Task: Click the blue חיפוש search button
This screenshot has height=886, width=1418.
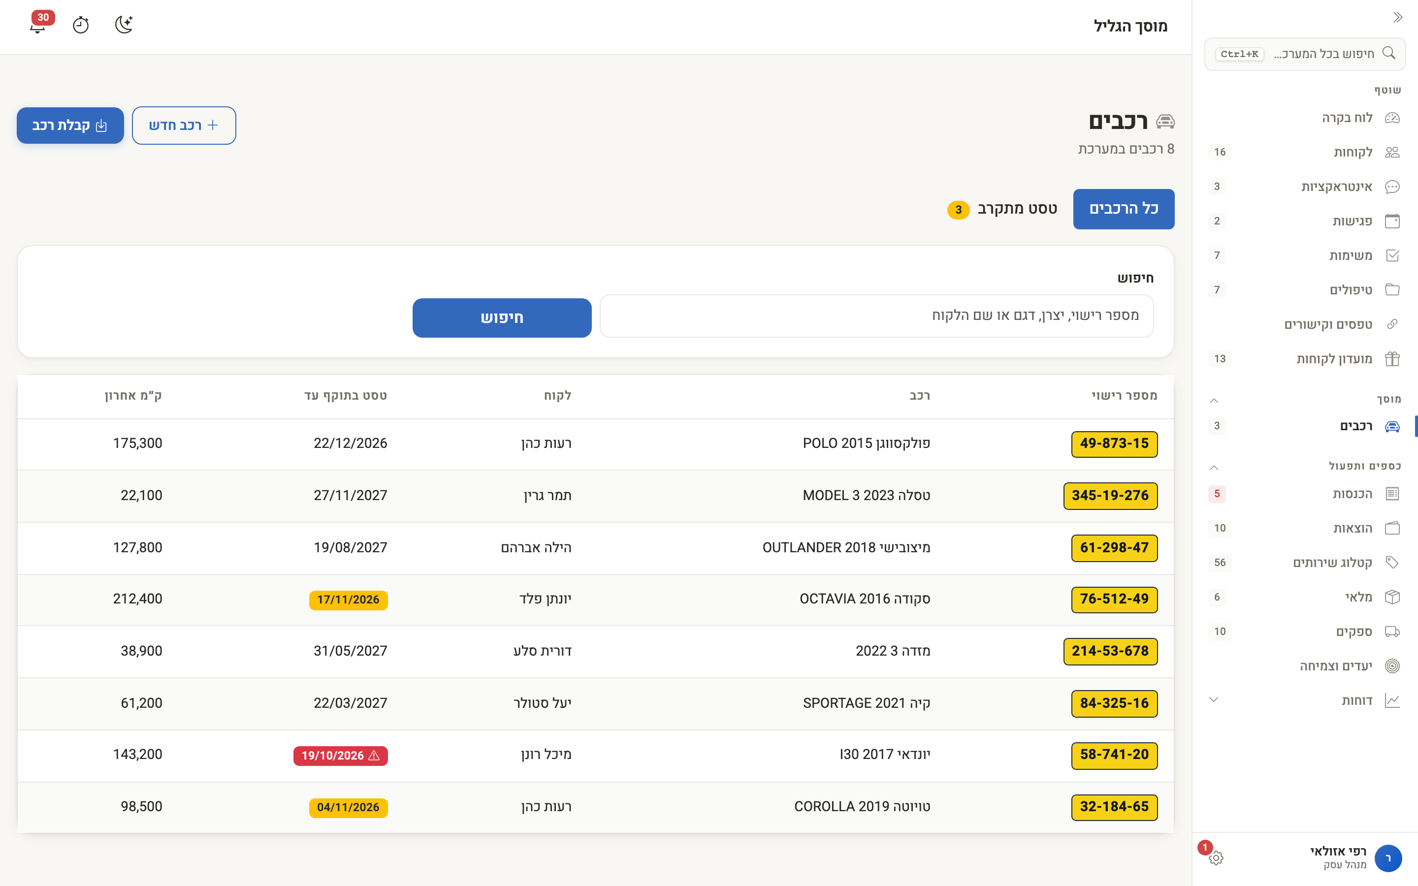Action: 502,317
